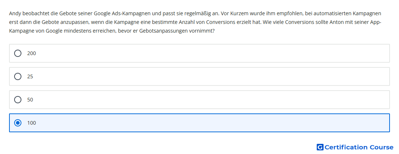
Task: Open the Certification Course watermark text
Action: [x=359, y=147]
